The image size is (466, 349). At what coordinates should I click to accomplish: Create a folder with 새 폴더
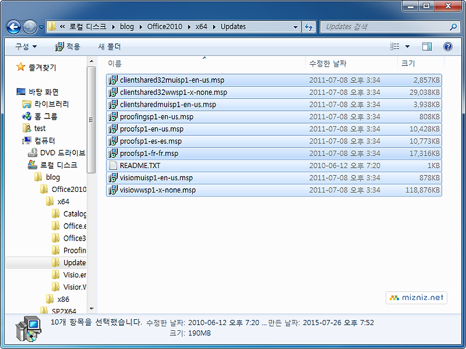pos(109,47)
